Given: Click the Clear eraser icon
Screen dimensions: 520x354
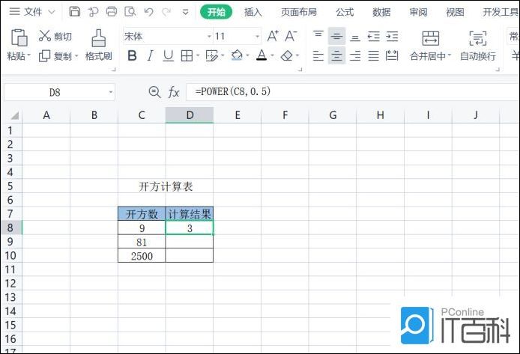Looking at the screenshot, I should click(287, 55).
